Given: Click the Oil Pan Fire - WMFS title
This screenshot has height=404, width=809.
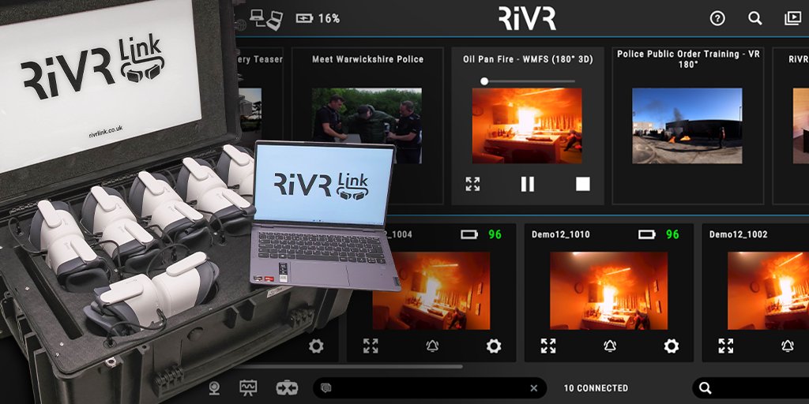Looking at the screenshot, I should pyautogui.click(x=528, y=59).
